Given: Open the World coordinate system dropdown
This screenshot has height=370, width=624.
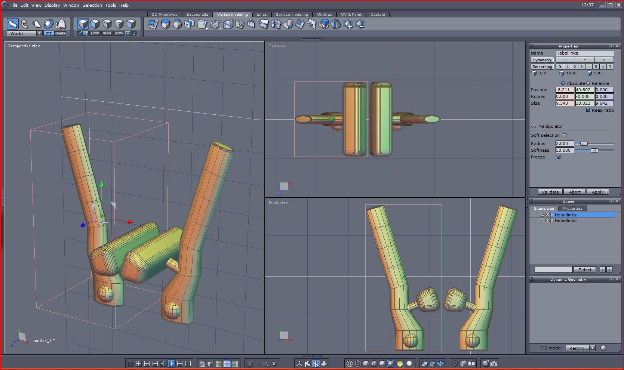Looking at the screenshot, I should click(39, 33).
